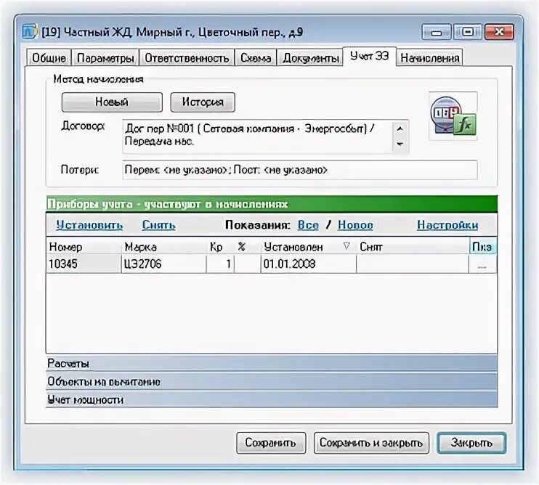Click the Договор field's scroll down arrow
This screenshot has width=539, height=485.
(400, 144)
